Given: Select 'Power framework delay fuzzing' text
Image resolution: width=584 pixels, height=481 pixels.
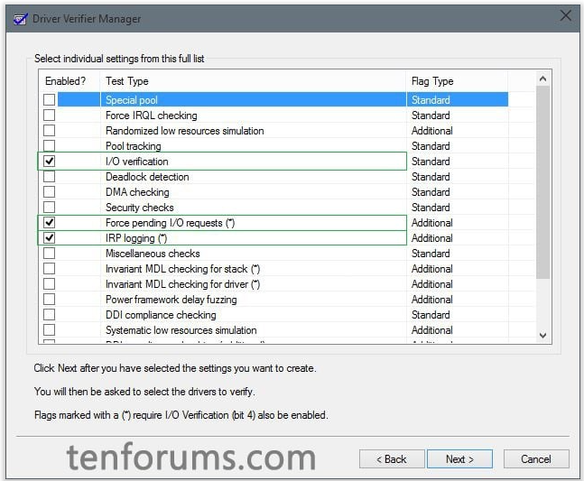Looking at the screenshot, I should tap(171, 300).
